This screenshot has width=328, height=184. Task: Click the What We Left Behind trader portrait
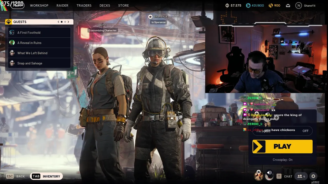click(x=12, y=53)
